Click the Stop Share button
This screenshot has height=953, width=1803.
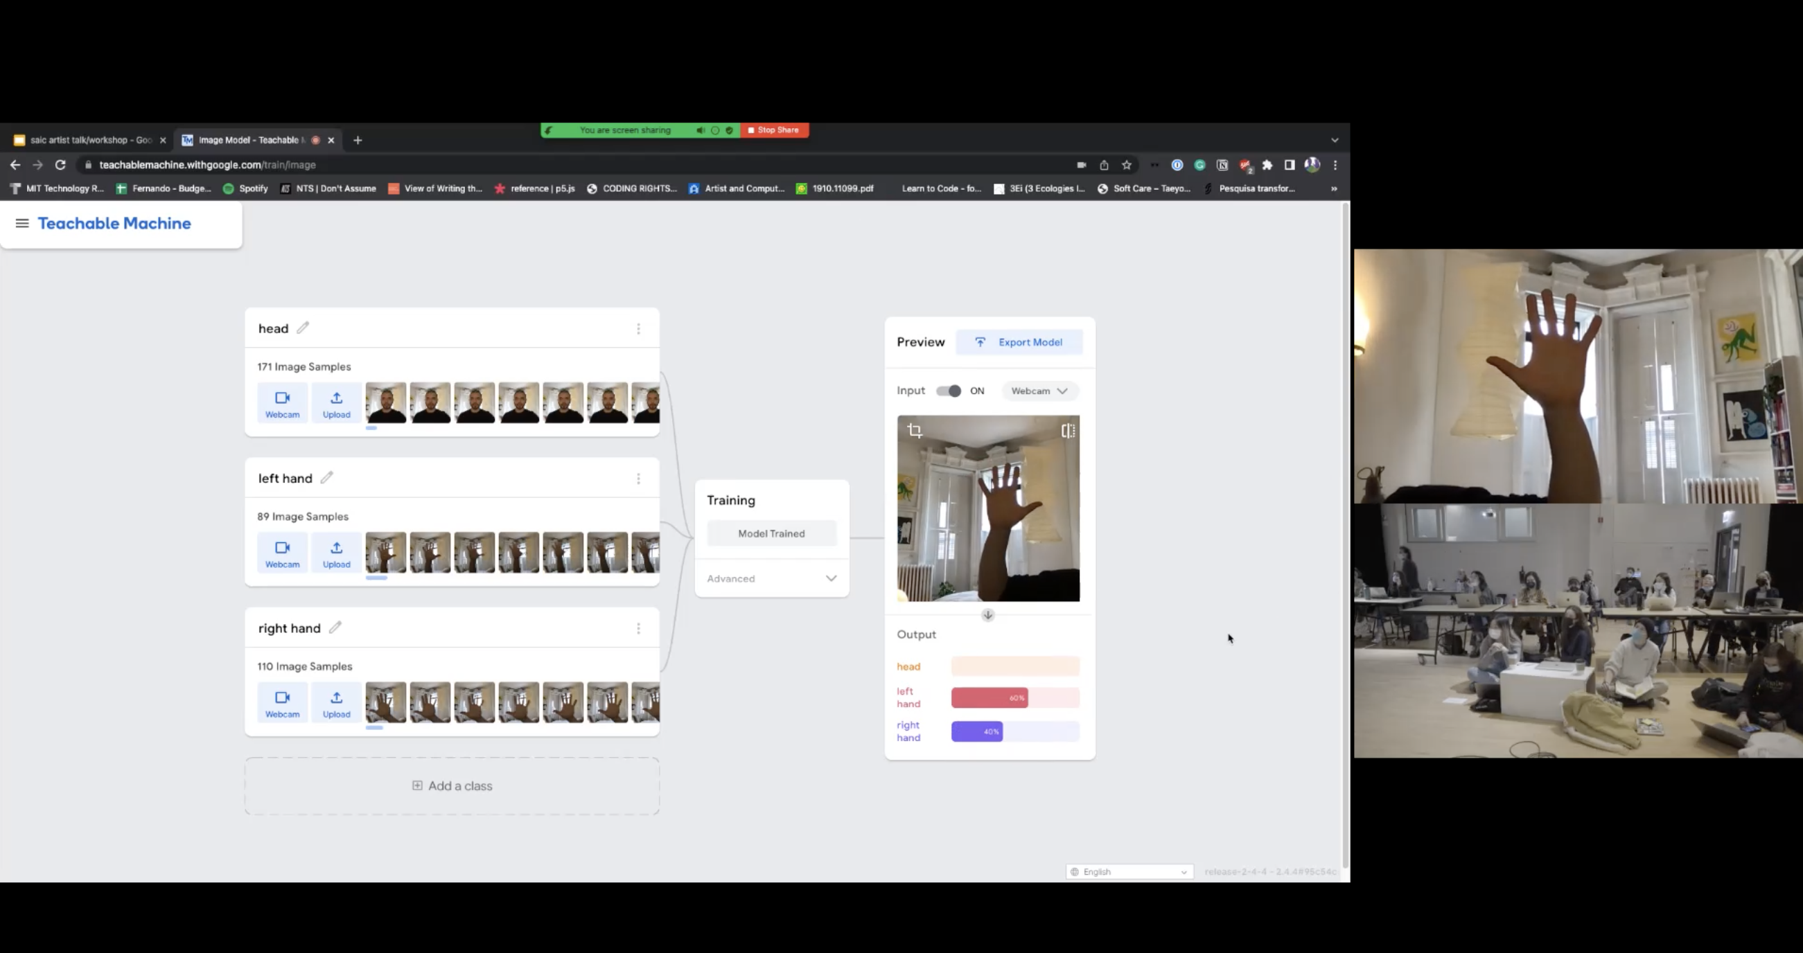pos(773,130)
